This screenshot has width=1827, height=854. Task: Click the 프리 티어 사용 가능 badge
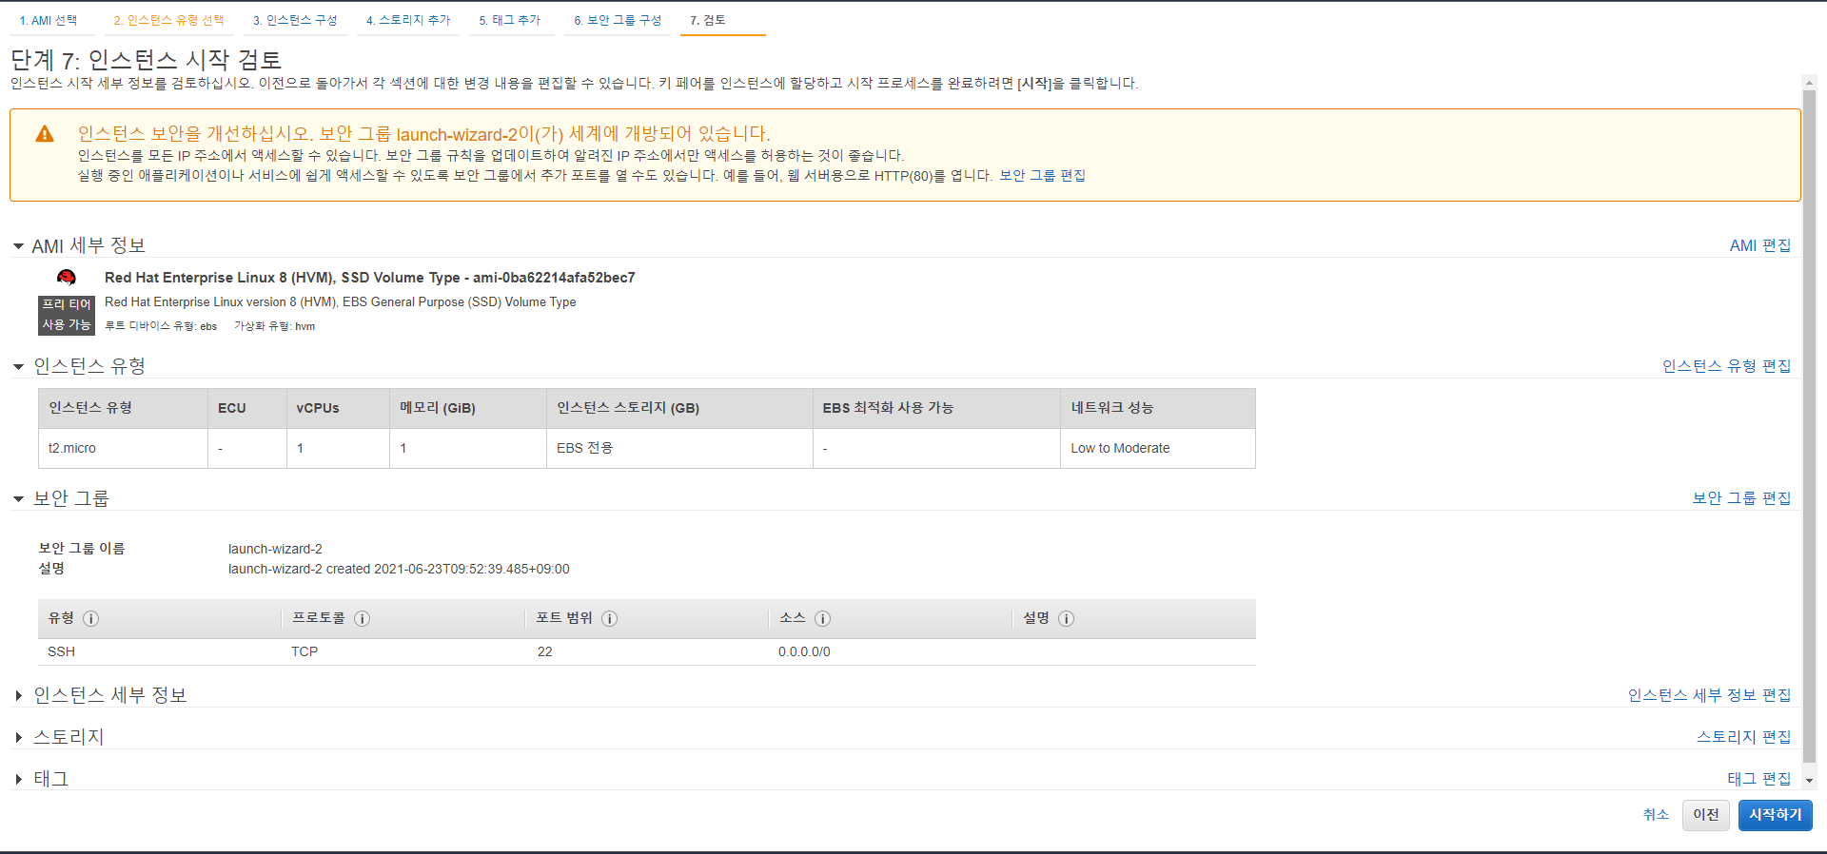pos(67,315)
